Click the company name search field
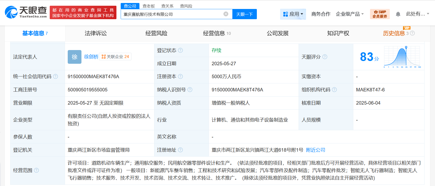The width and height of the screenshot is (435, 186). [x=172, y=14]
